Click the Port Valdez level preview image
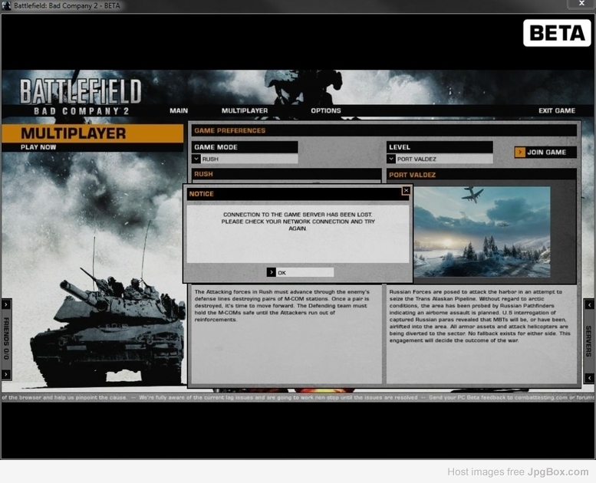This screenshot has width=596, height=483. [482, 232]
